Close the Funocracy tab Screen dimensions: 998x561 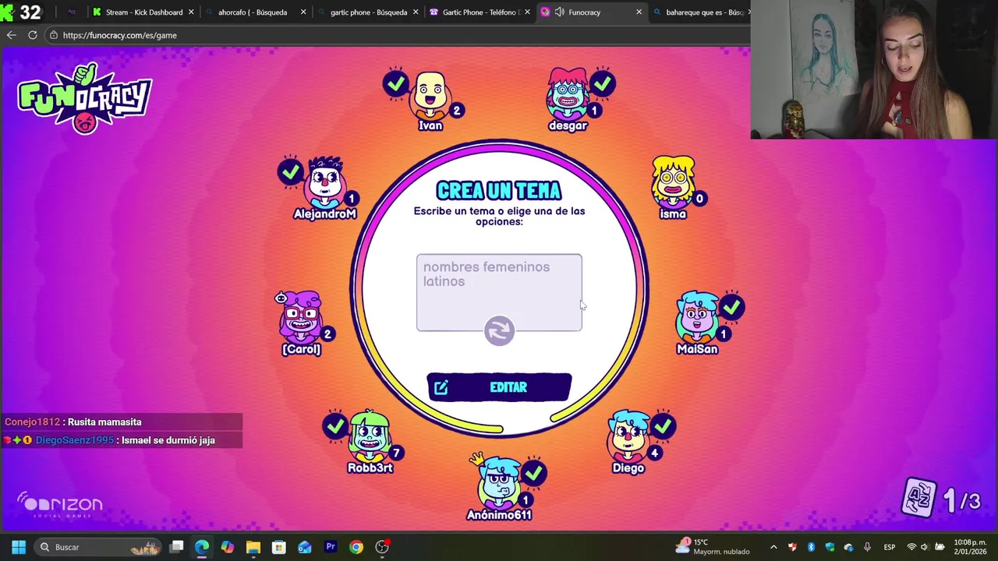pyautogui.click(x=639, y=12)
